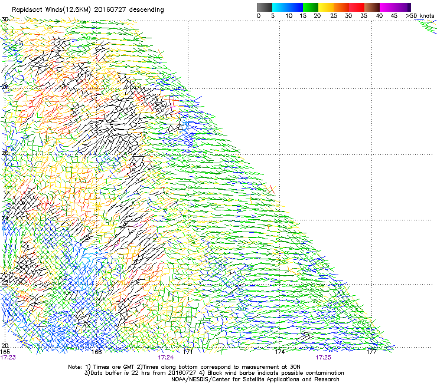Viewport: 437px width, 383px height.
Task: Click the yellow 20–25 knots legend swatch
Action: [326, 7]
